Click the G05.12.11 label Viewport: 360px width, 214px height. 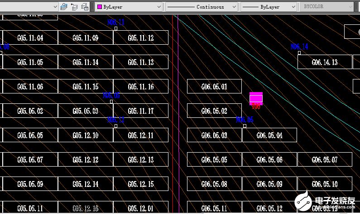(x=141, y=135)
